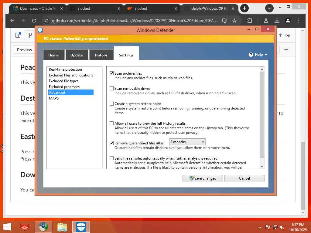Open the browser extensions puzzle icon
Image resolution: width=311 pixels, height=233 pixels.
click(x=250, y=21)
